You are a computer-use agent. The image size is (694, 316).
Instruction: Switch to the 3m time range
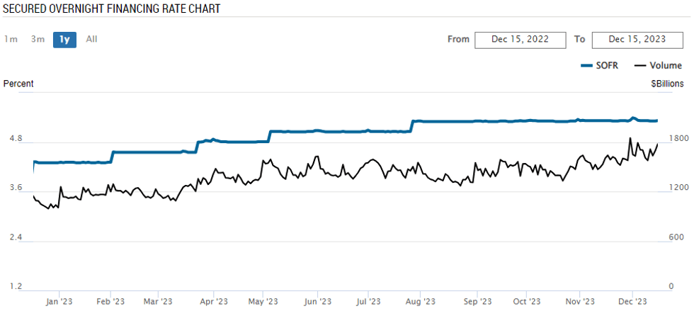tap(38, 39)
